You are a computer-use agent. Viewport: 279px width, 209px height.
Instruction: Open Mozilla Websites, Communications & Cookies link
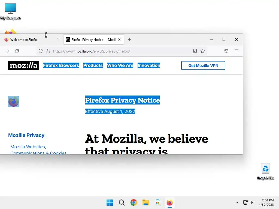(x=38, y=150)
